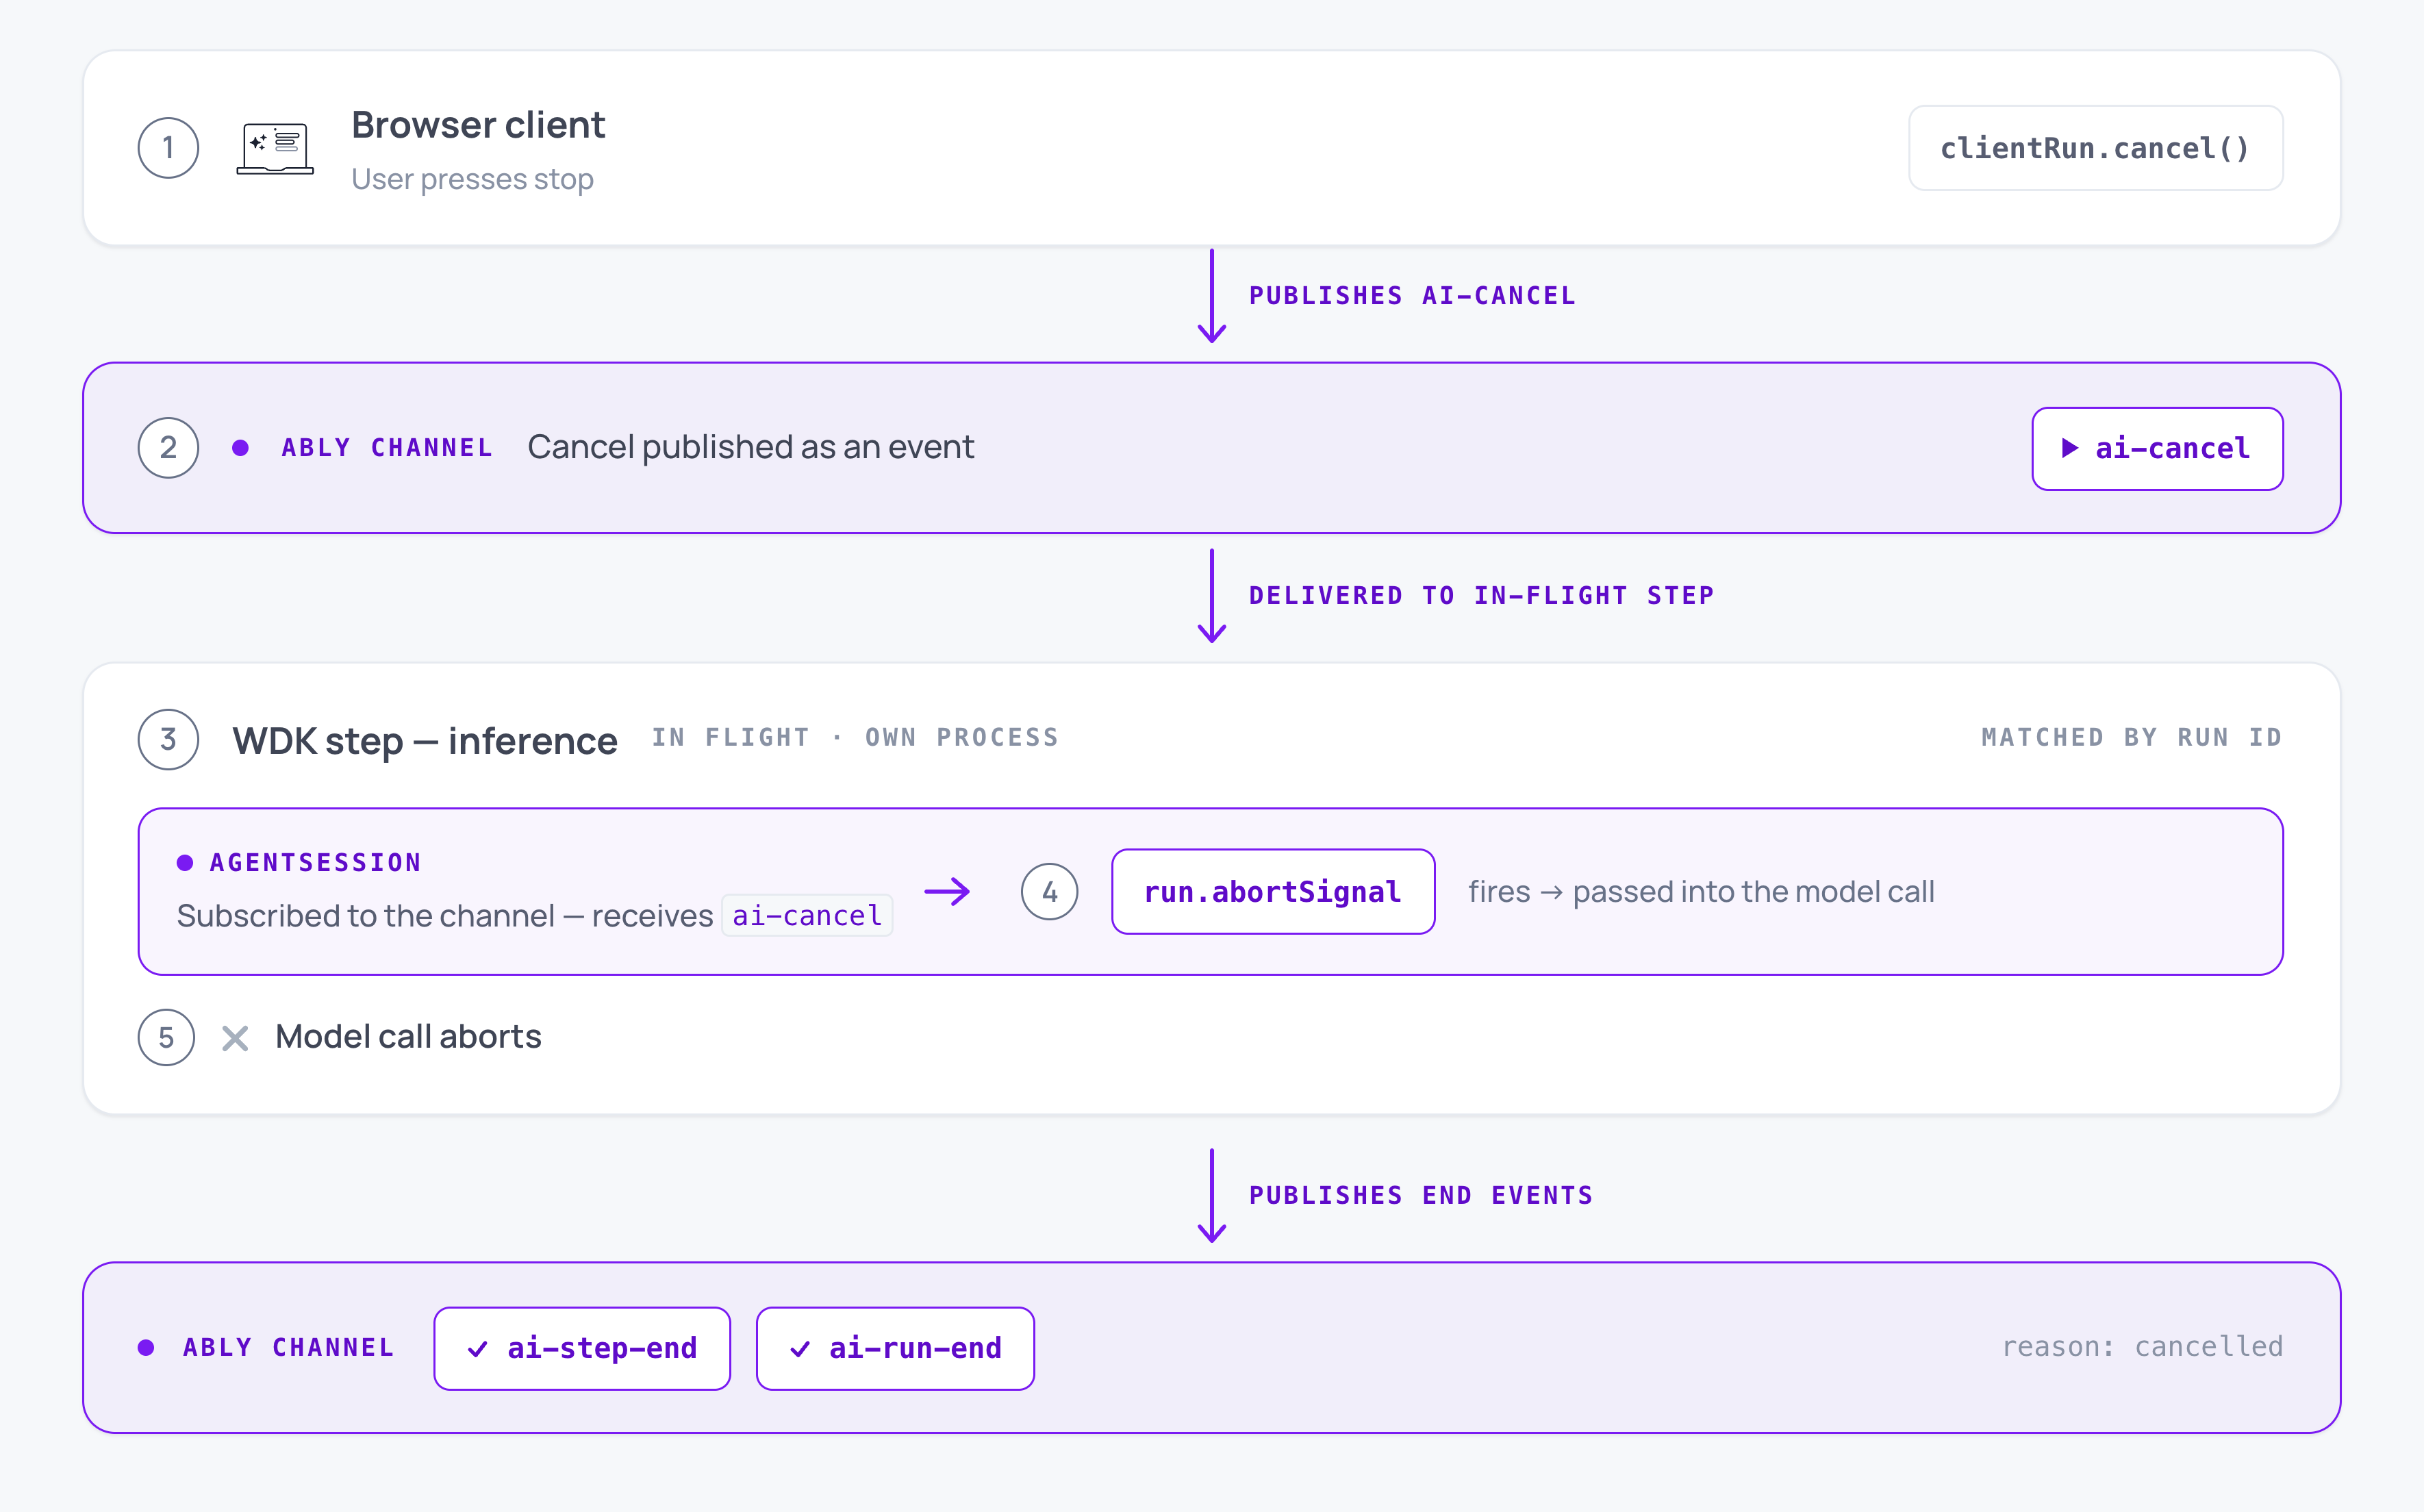
Task: Click the clientRun.cancel() code box
Action: click(x=2095, y=148)
